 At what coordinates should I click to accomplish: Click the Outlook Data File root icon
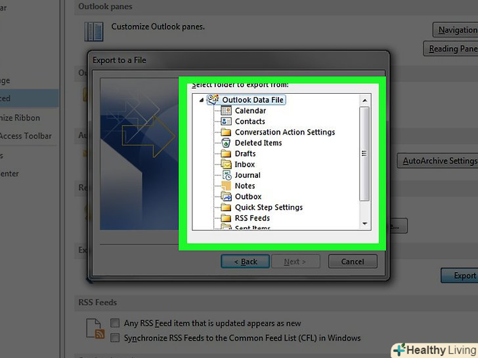(x=213, y=99)
